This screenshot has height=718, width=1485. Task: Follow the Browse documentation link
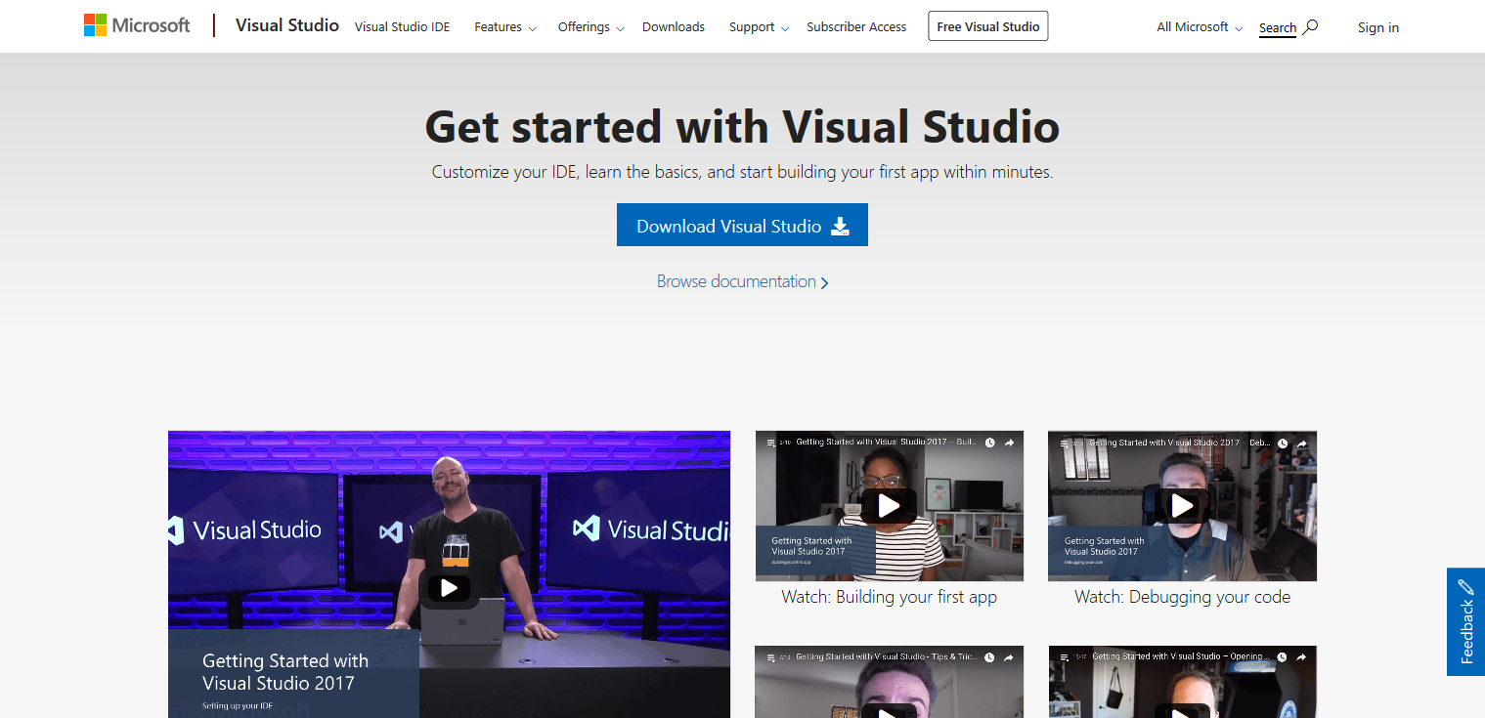(743, 281)
